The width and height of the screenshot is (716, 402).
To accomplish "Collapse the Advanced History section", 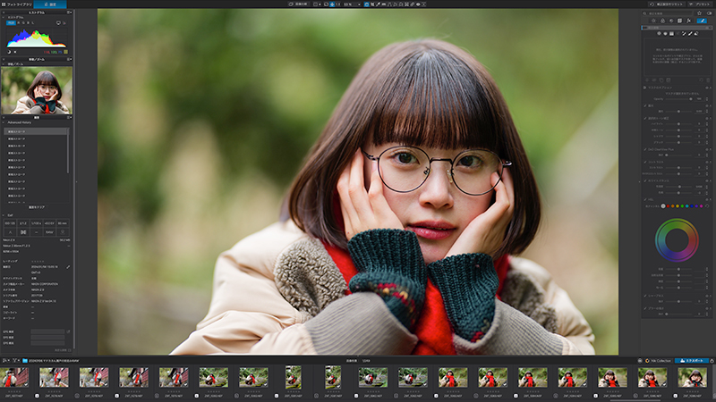I will 4,122.
